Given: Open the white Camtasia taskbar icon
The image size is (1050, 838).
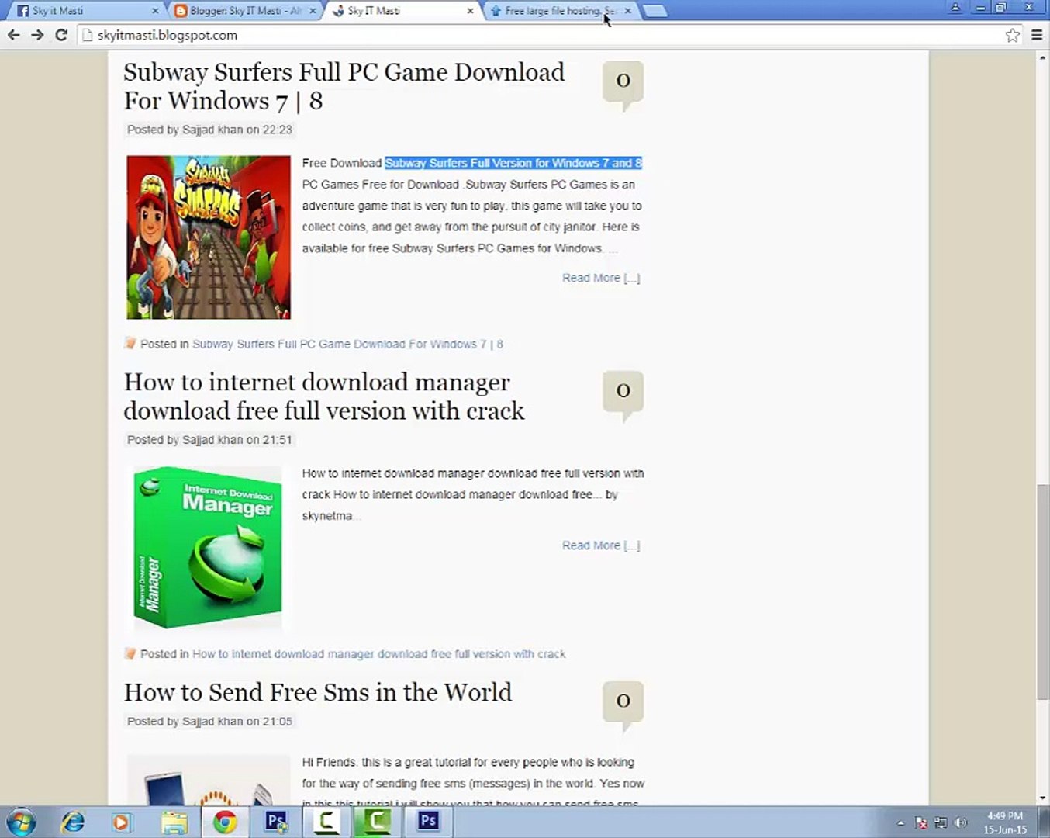Looking at the screenshot, I should [x=326, y=822].
